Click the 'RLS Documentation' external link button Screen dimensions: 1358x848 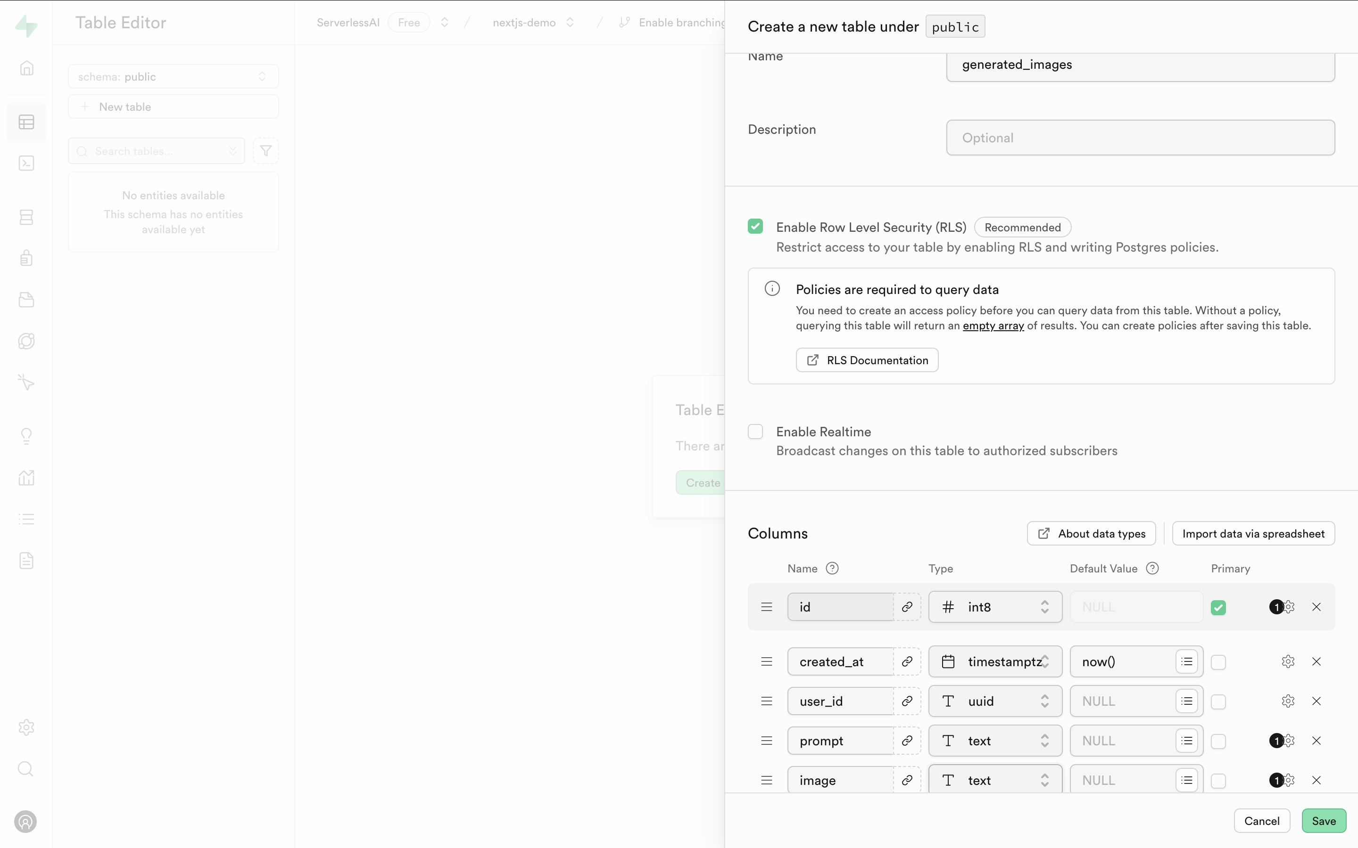[x=867, y=359]
